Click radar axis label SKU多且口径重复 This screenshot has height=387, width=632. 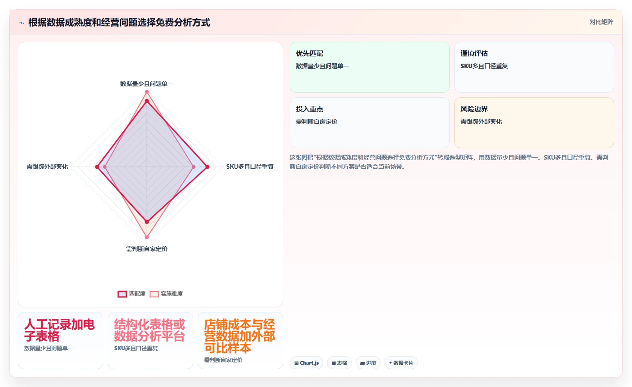[250, 167]
